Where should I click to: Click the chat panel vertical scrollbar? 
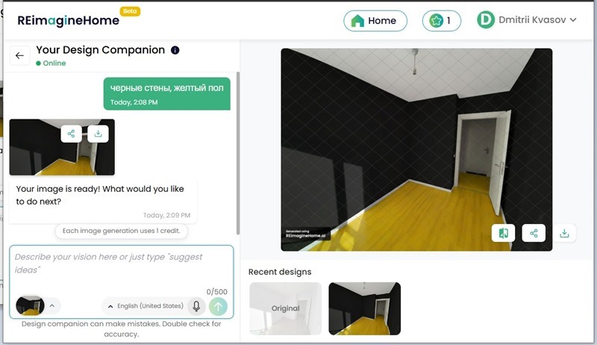(x=238, y=153)
